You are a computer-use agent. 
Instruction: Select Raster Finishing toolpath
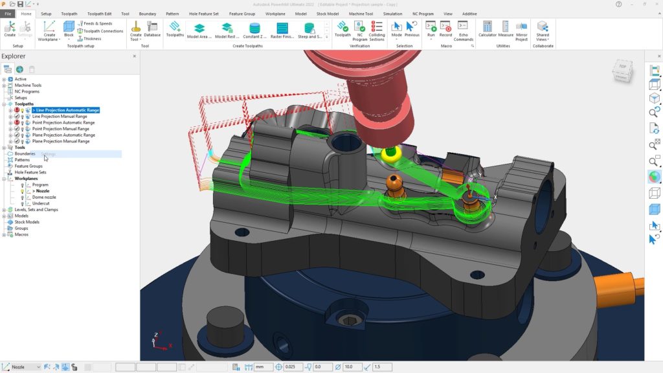pos(282,30)
